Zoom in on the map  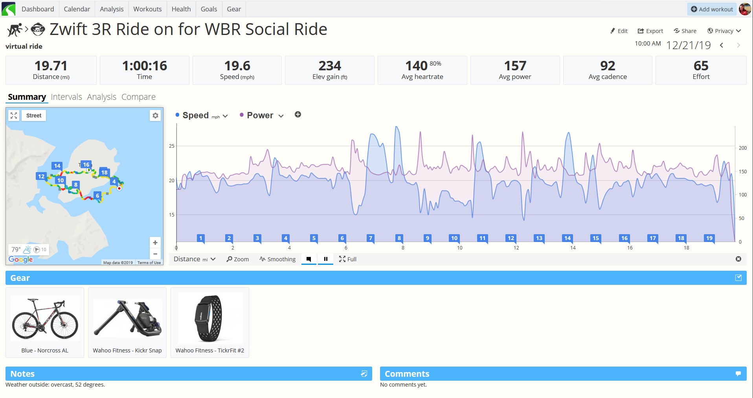point(155,242)
